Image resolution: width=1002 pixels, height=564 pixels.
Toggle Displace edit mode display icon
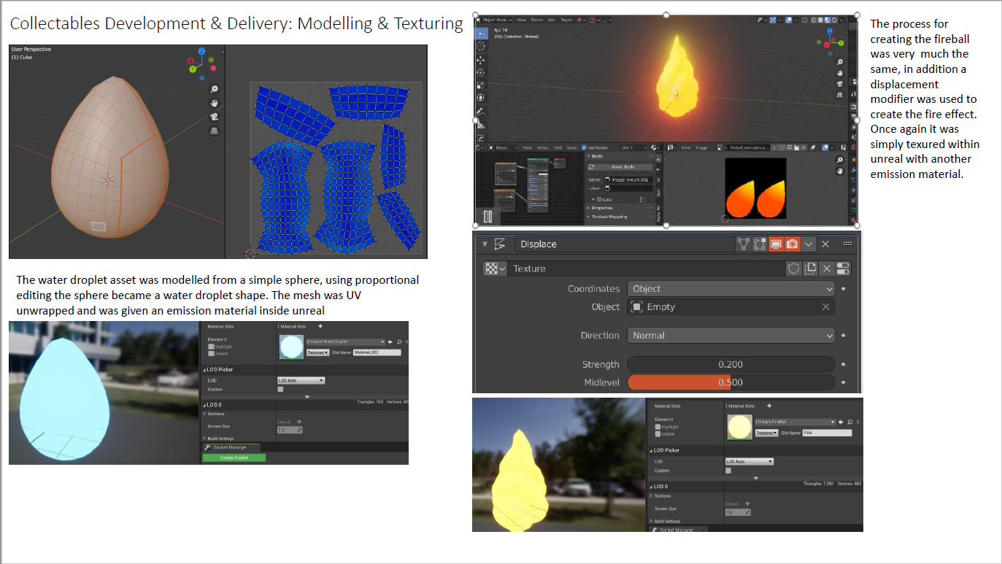point(759,244)
